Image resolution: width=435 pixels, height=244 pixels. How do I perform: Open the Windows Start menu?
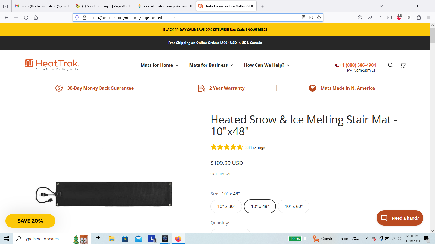(7, 239)
